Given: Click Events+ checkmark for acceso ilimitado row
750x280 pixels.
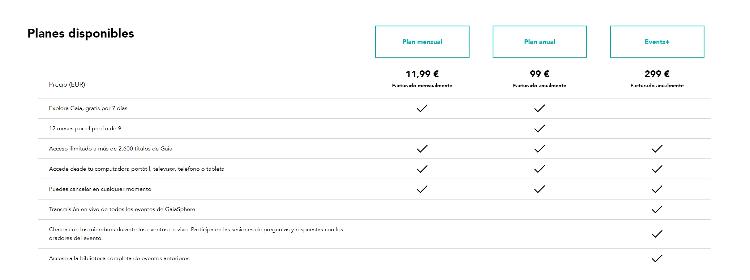Looking at the screenshot, I should [657, 149].
